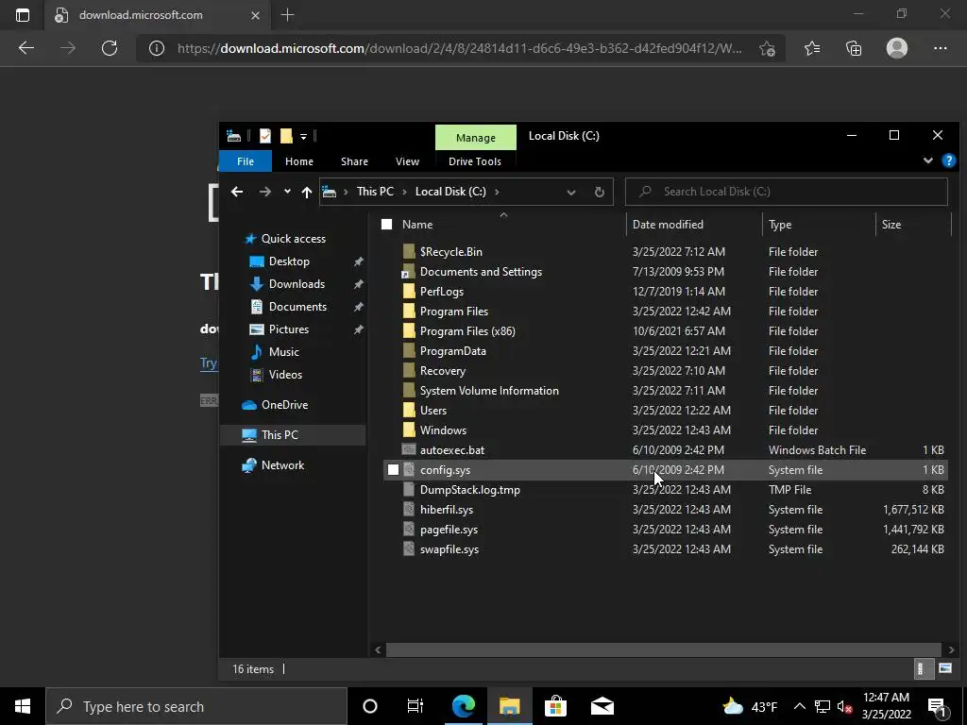Select the Users folder icon
Viewport: 967px width, 725px height.
tap(409, 411)
